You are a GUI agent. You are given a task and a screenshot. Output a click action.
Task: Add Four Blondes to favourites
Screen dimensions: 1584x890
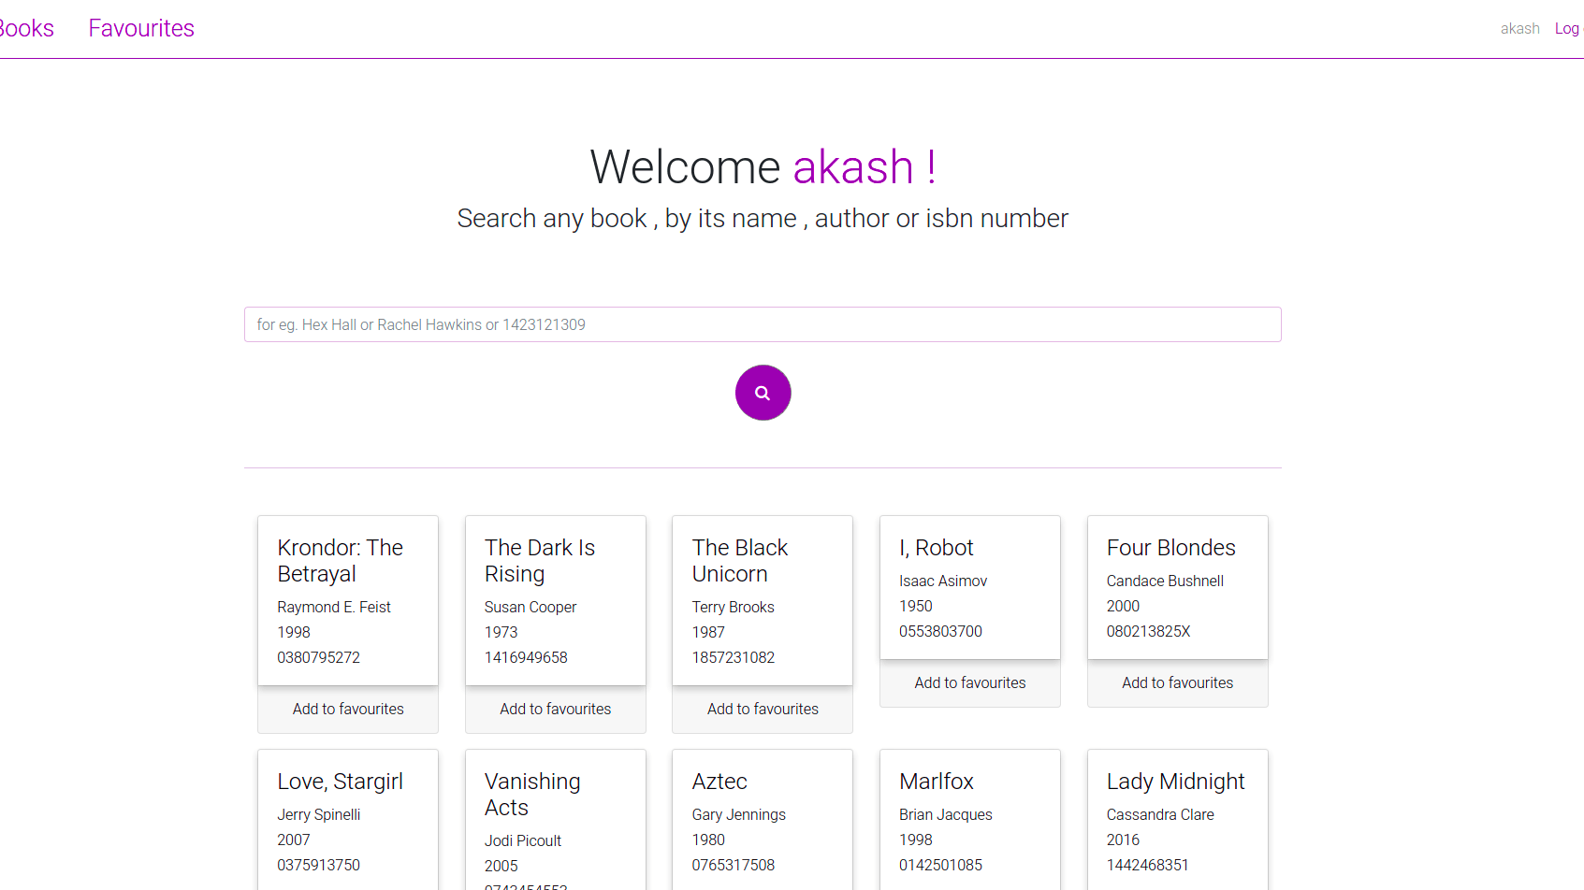[1178, 682]
